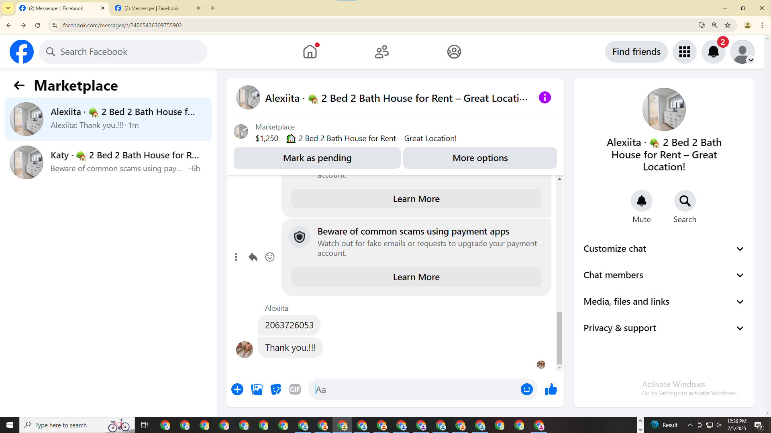Viewport: 771px width, 433px height.
Task: Click the Facebook Home icon
Action: pyautogui.click(x=310, y=52)
